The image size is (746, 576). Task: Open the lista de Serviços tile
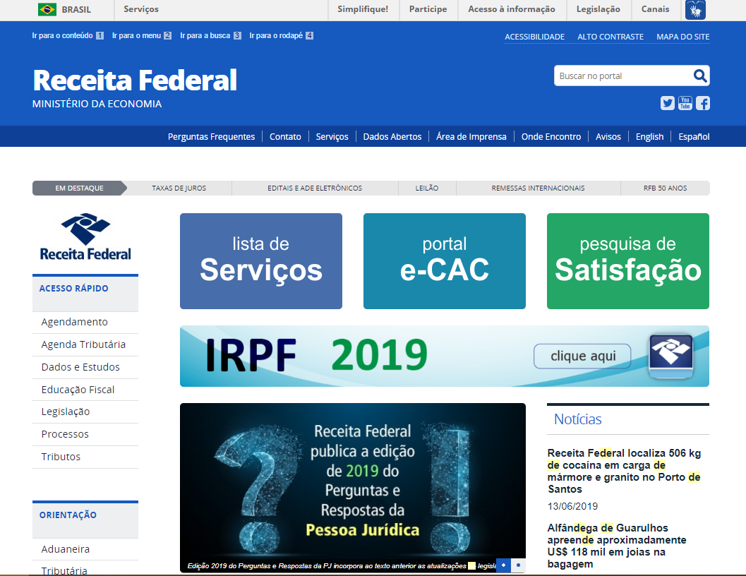pos(260,261)
